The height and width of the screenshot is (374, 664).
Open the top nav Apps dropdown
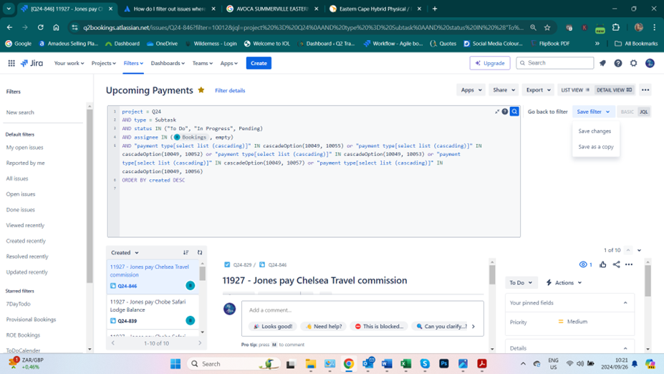click(228, 63)
